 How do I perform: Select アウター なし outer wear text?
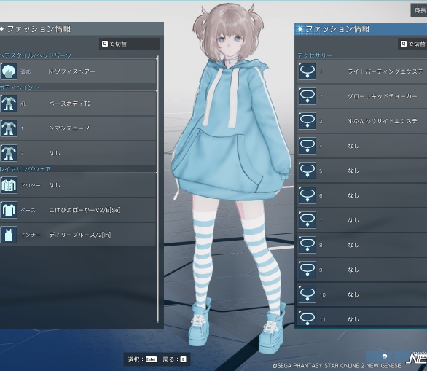[x=40, y=185]
